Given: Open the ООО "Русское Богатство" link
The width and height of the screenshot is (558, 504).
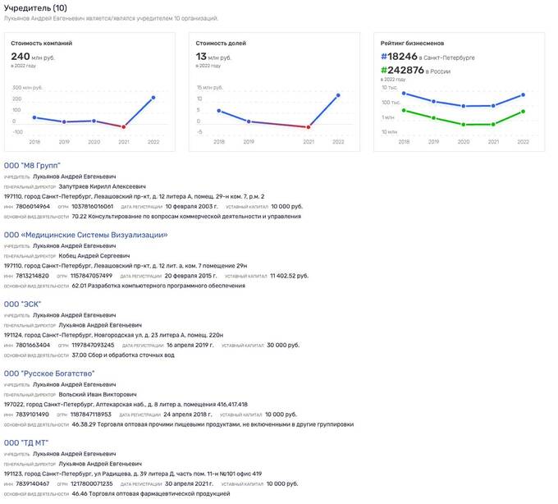Looking at the screenshot, I should click(49, 373).
